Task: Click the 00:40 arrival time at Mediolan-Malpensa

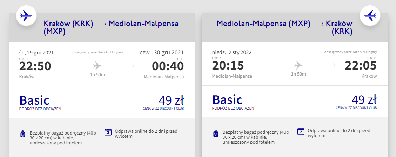Action: 168,66
